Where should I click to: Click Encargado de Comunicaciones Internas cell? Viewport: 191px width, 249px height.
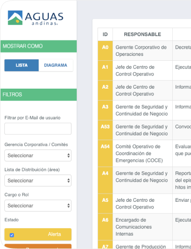tap(142, 227)
